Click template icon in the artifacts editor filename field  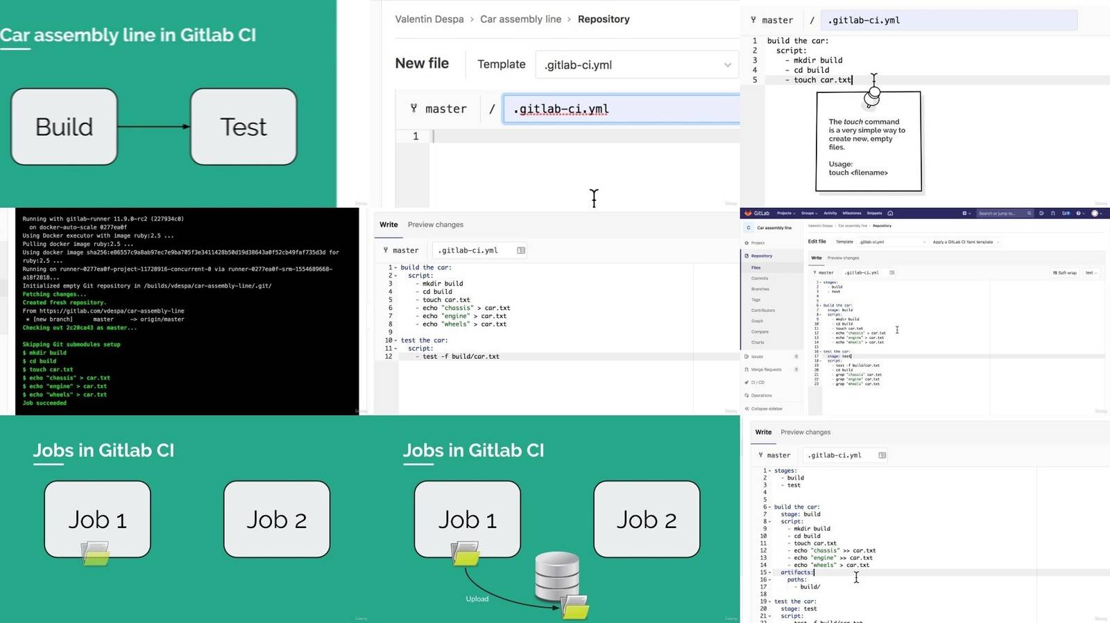882,455
